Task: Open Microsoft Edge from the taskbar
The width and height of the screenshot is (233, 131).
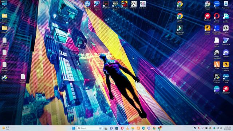Action: point(143,128)
